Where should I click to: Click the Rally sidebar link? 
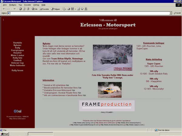point(17,48)
